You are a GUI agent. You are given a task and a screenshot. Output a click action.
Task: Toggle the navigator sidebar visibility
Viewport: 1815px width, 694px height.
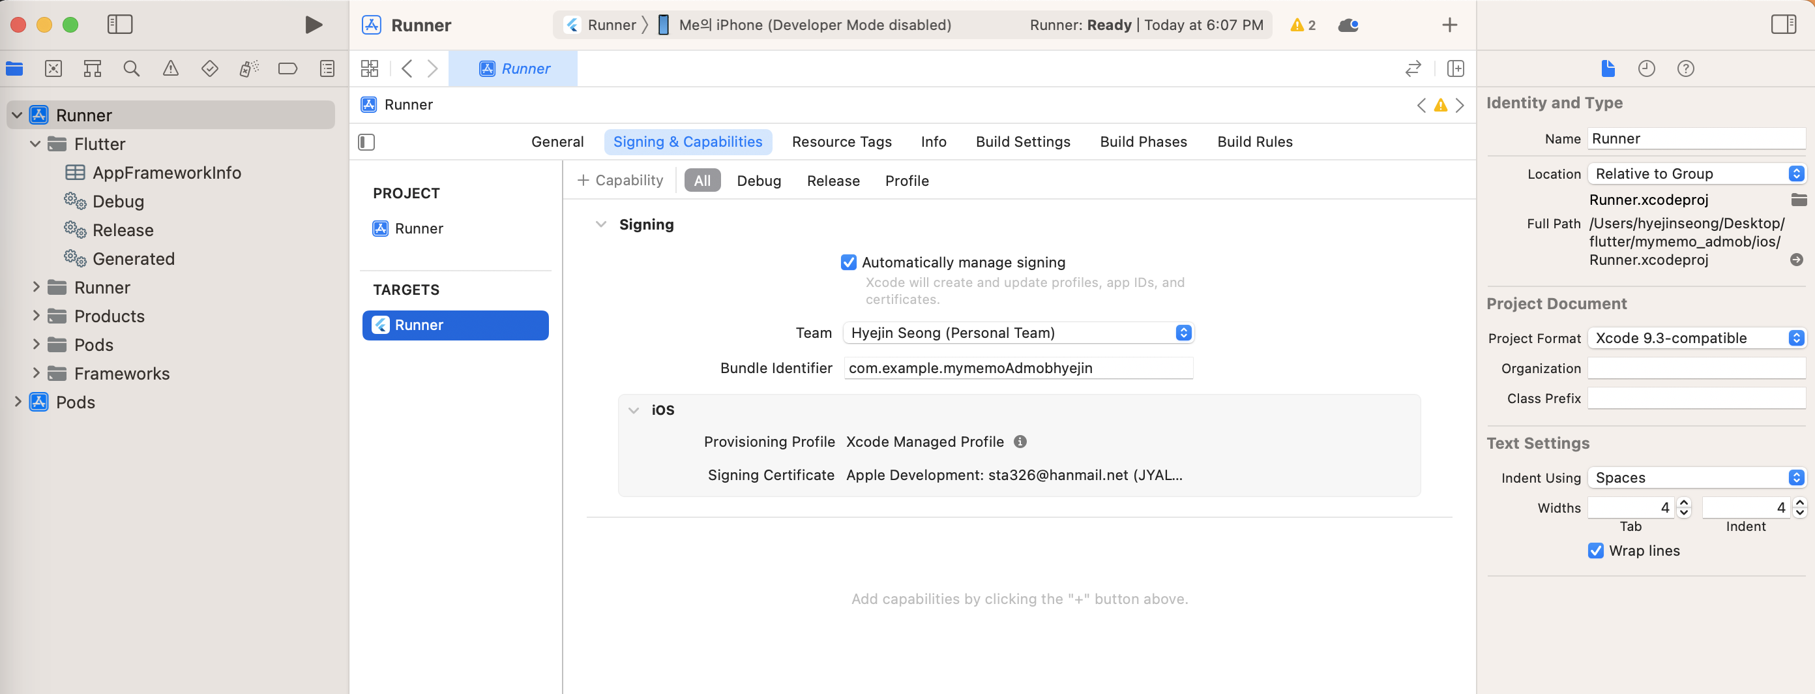pos(120,25)
